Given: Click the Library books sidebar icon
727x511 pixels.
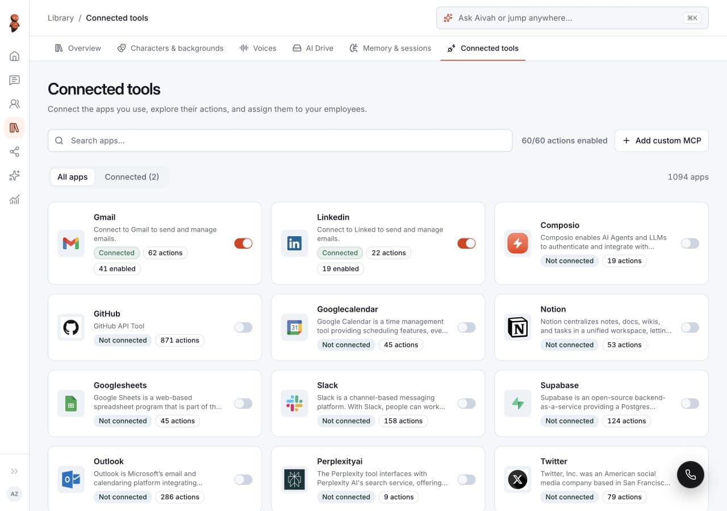Looking at the screenshot, I should pyautogui.click(x=15, y=128).
